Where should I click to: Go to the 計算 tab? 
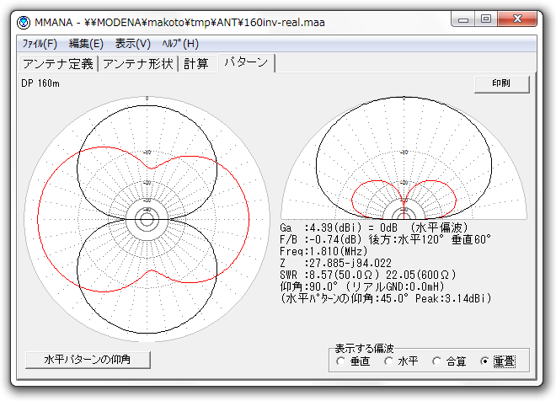coord(195,64)
